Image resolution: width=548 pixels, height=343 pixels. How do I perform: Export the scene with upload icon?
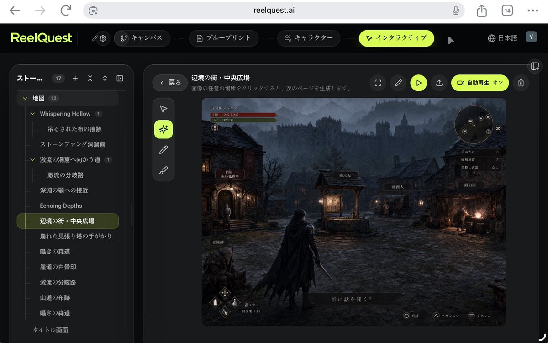tap(439, 83)
